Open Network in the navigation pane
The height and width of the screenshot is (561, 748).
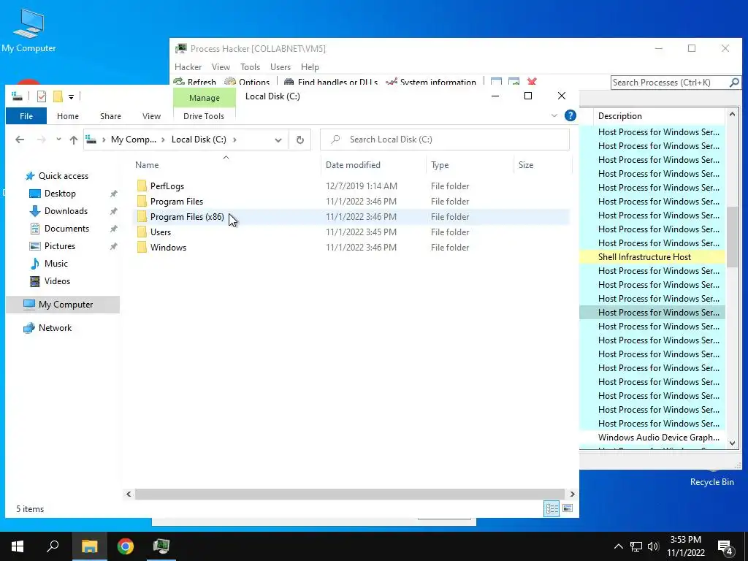tap(55, 328)
